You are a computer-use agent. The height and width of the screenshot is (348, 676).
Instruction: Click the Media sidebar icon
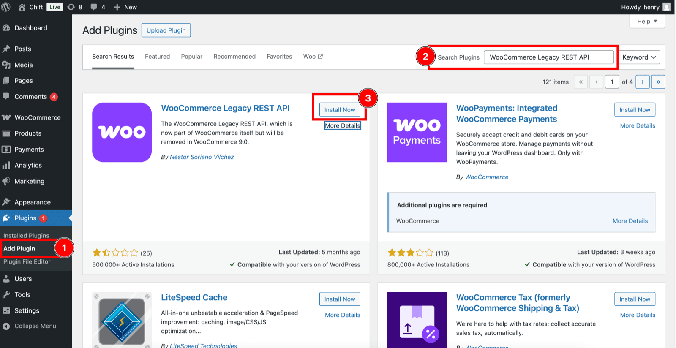6,65
